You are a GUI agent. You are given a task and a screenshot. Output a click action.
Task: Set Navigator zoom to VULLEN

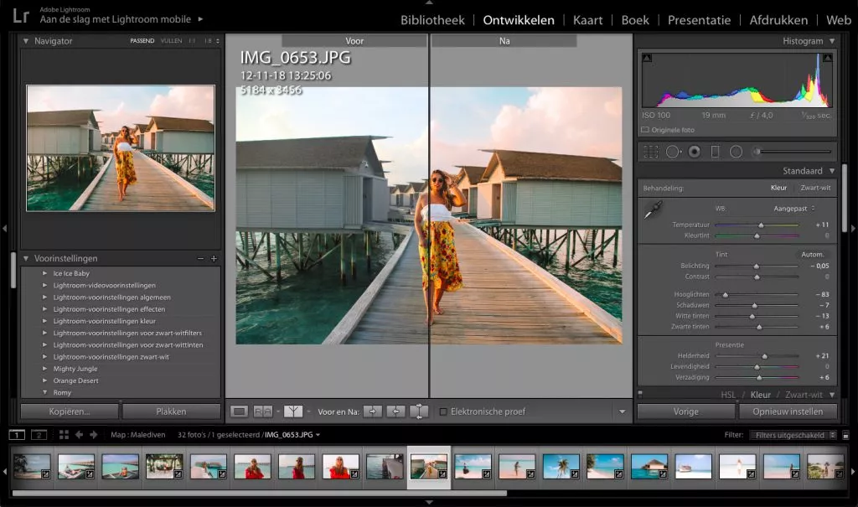click(x=171, y=41)
